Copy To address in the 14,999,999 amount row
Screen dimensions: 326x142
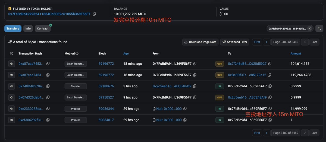click(270, 109)
